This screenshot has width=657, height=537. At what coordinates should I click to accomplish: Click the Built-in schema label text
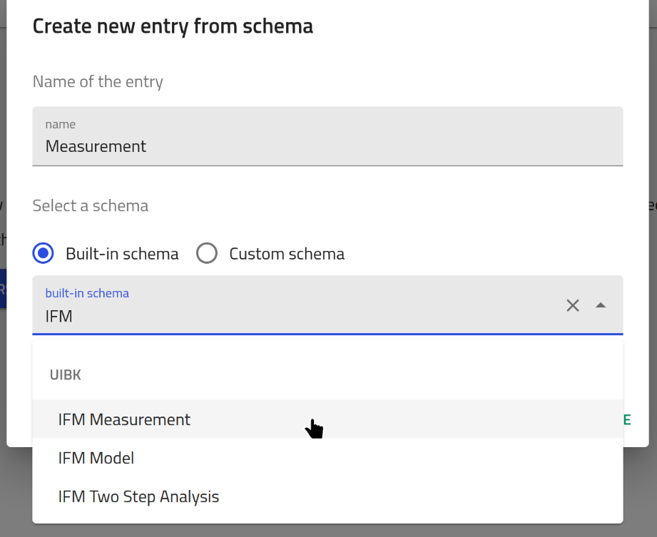[122, 254]
